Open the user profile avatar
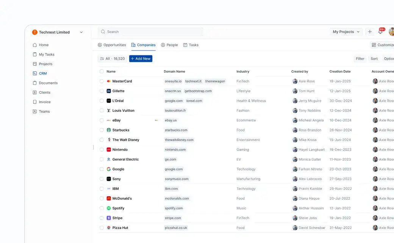 point(391,32)
